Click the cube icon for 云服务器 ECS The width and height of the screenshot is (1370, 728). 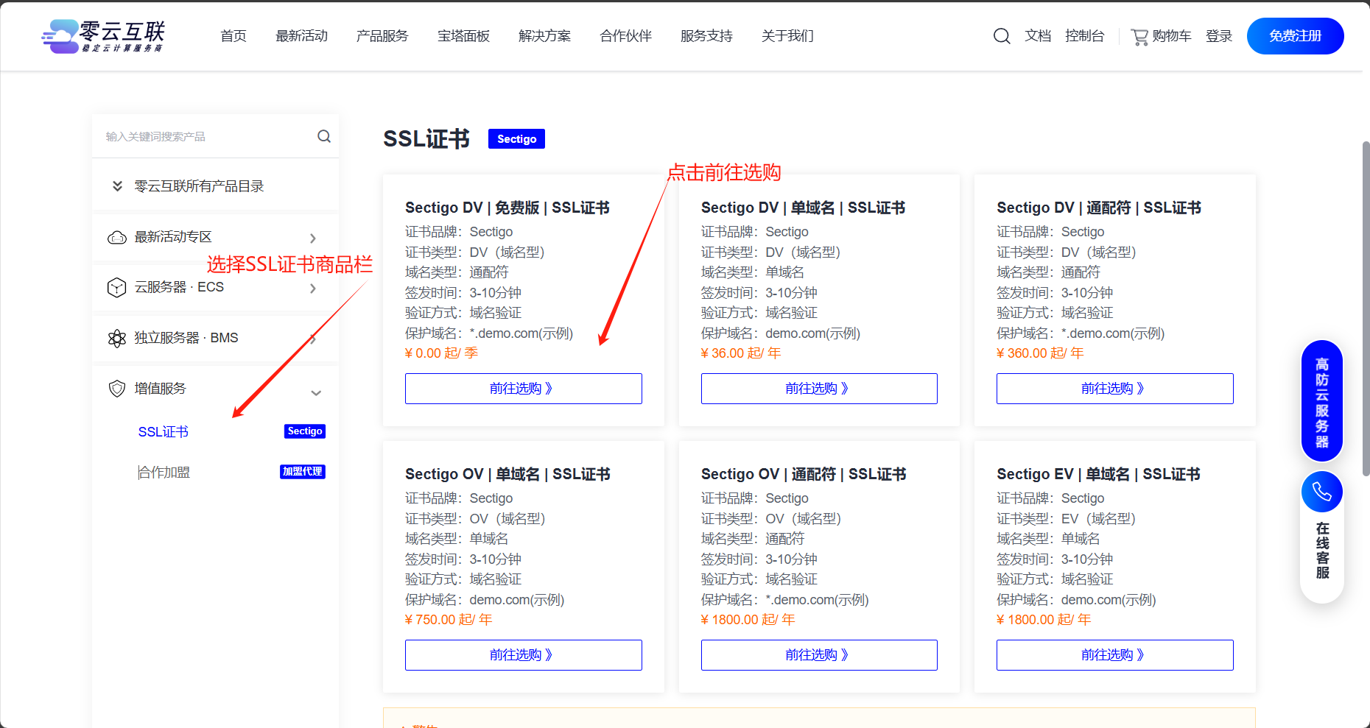click(x=117, y=287)
